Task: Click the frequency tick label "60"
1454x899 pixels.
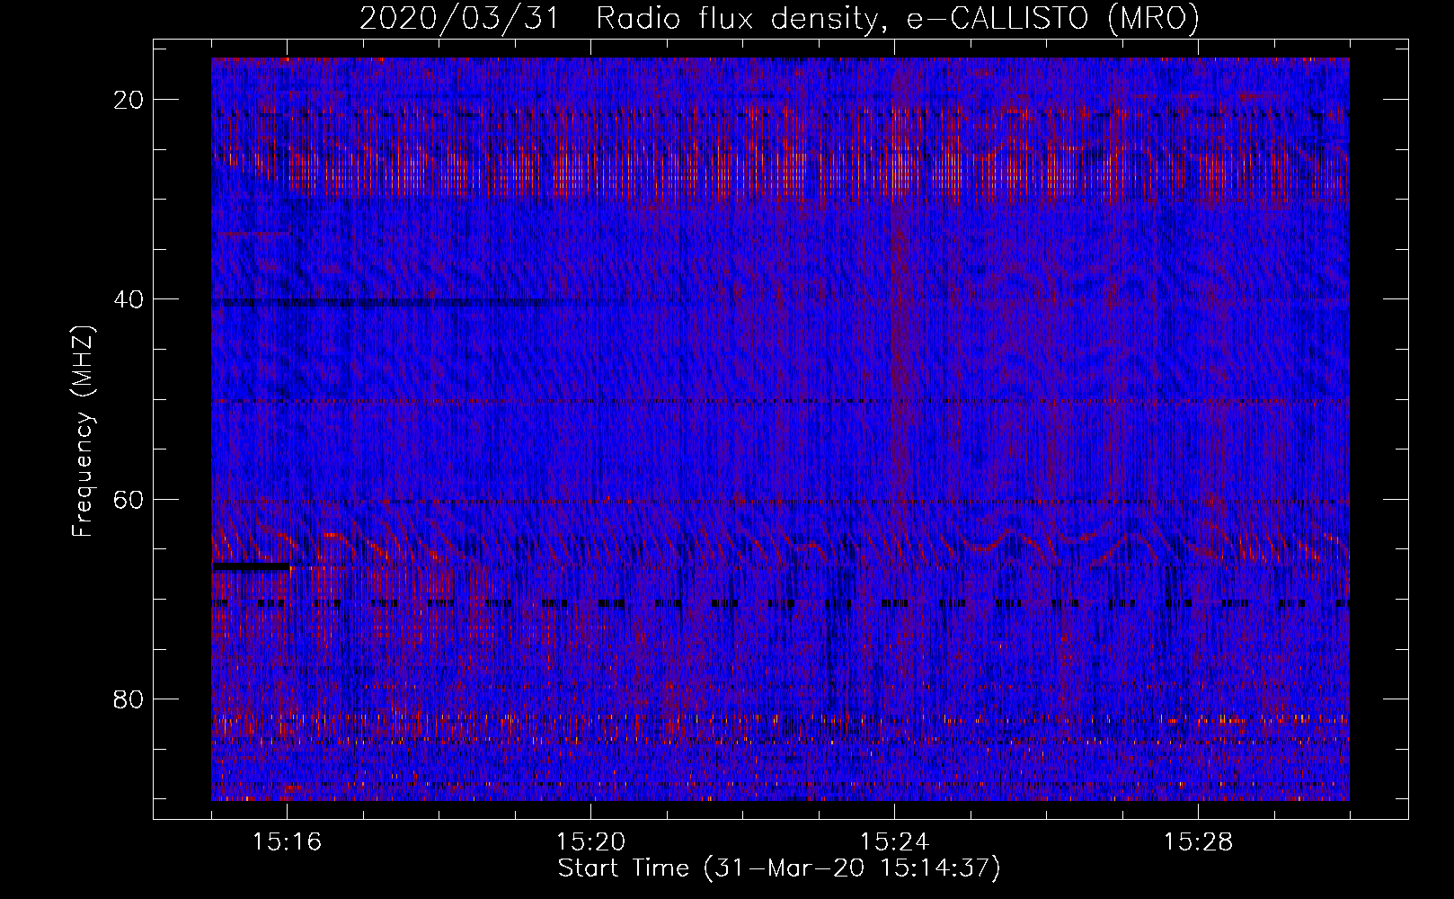Action: click(x=129, y=499)
